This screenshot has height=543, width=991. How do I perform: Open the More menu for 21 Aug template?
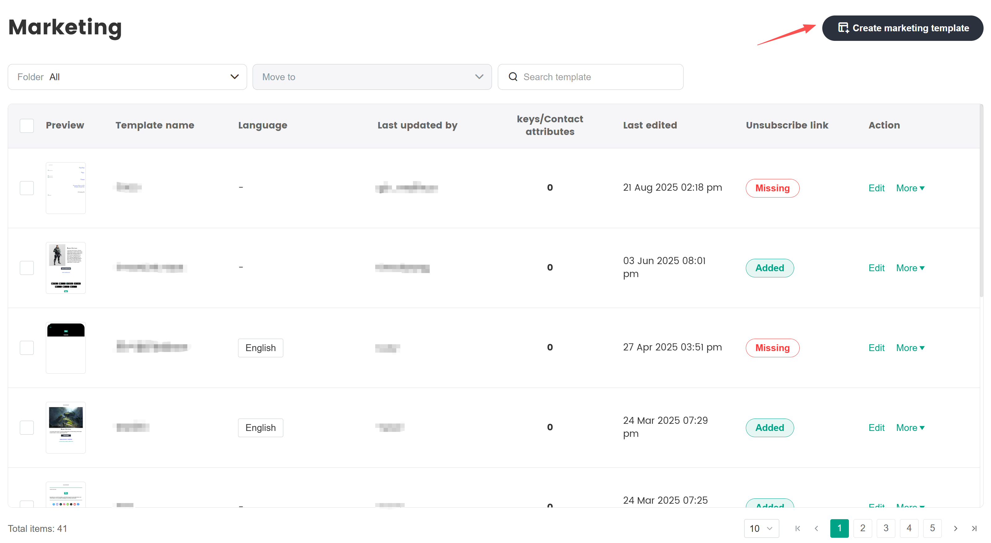click(x=910, y=188)
